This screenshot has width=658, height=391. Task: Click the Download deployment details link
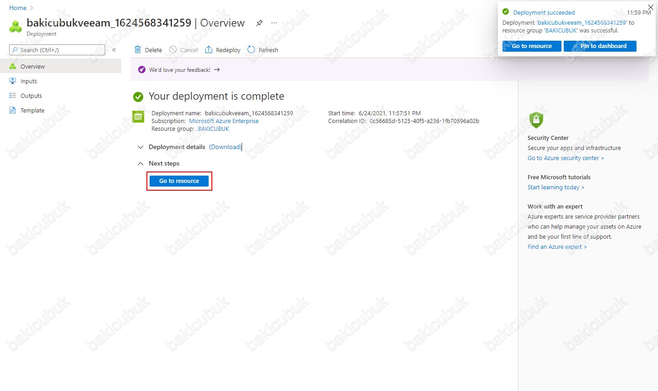(x=225, y=147)
